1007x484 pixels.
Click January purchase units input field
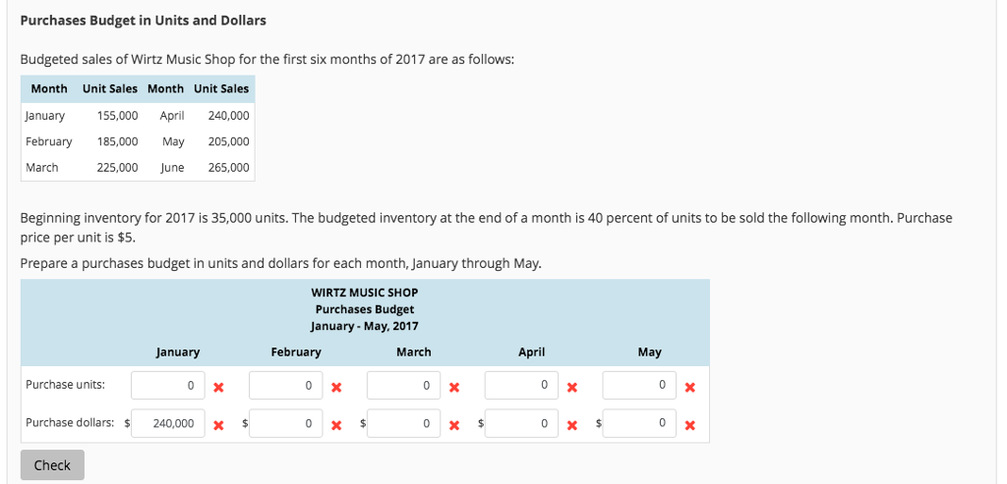pyautogui.click(x=168, y=386)
